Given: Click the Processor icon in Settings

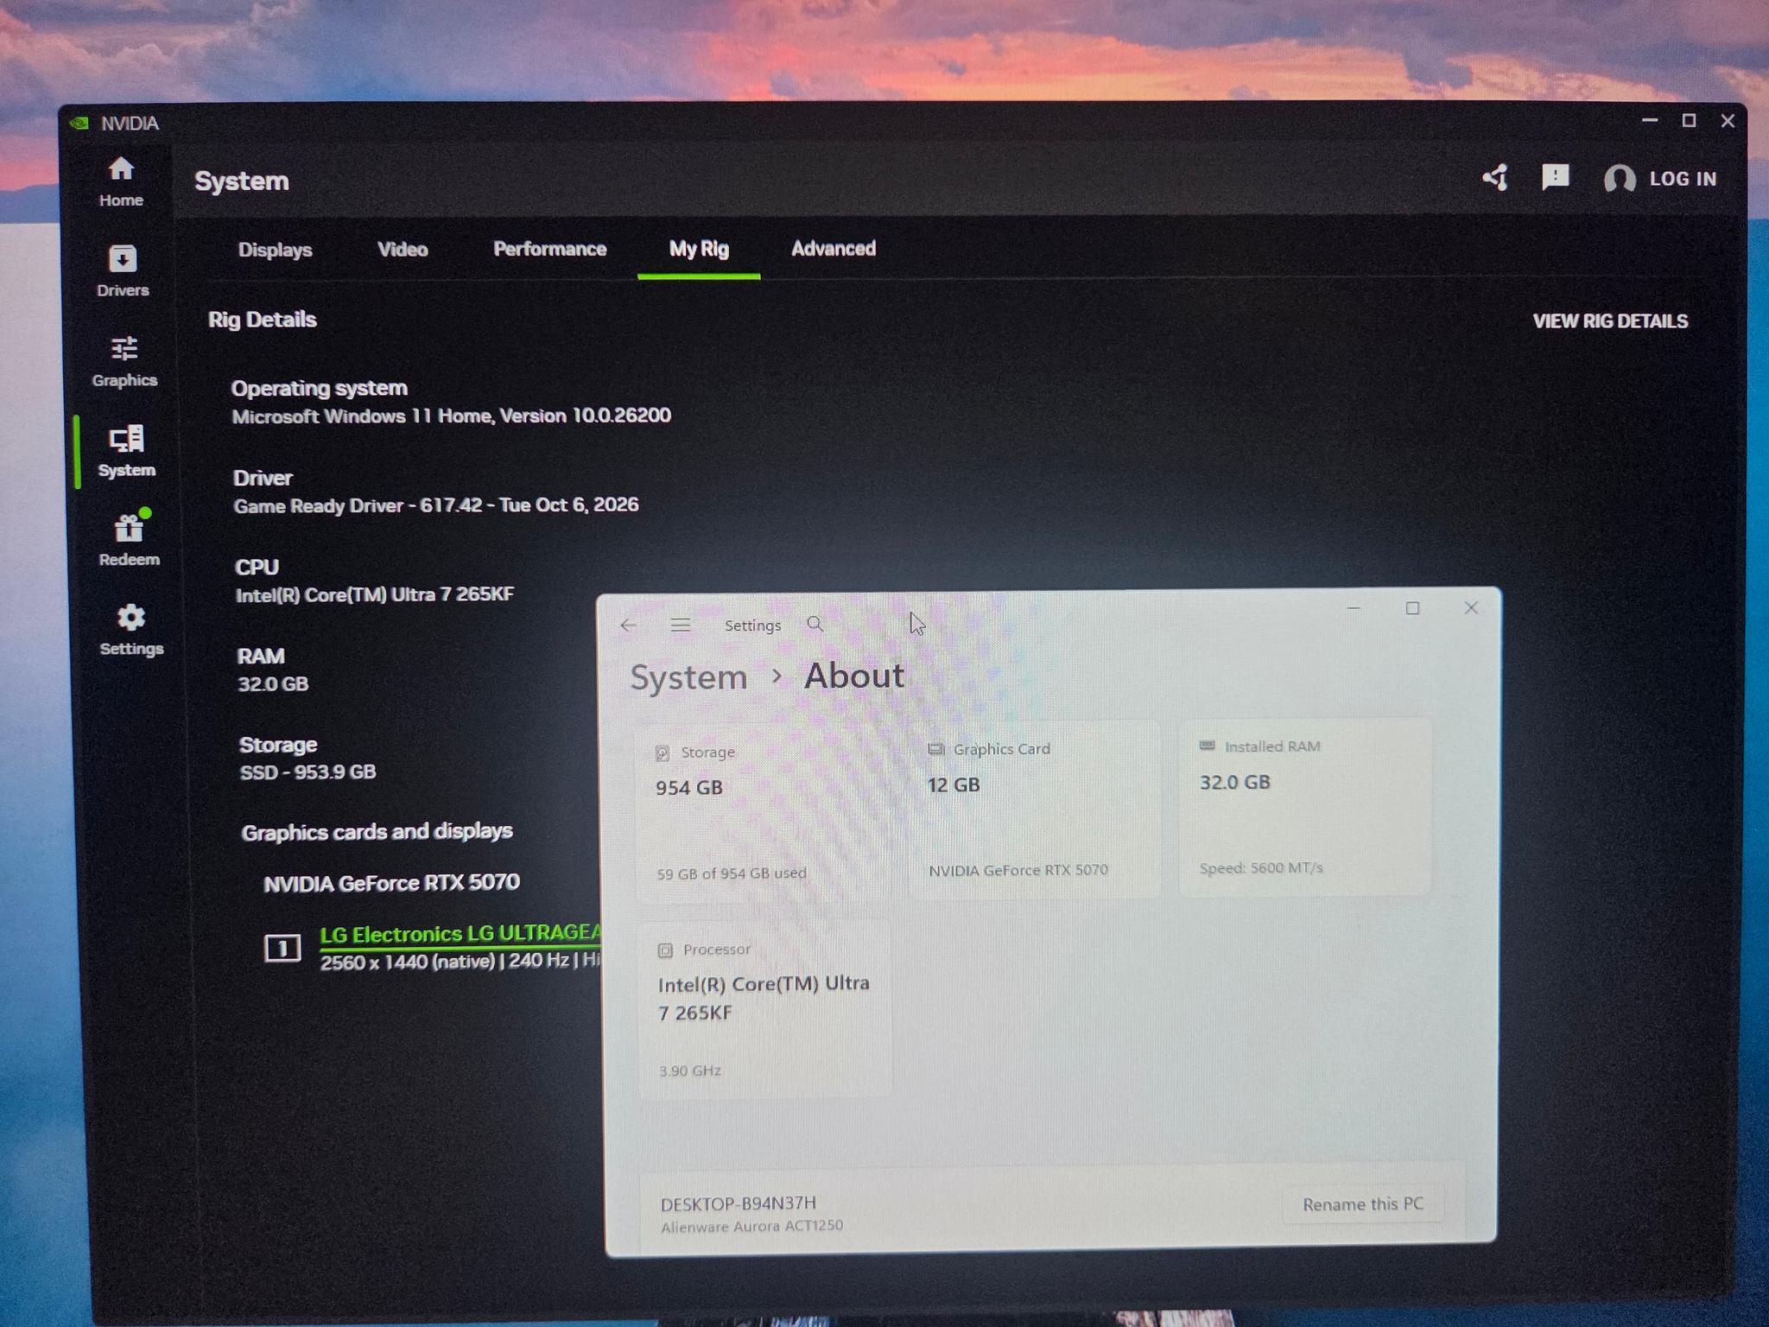Looking at the screenshot, I should [665, 950].
